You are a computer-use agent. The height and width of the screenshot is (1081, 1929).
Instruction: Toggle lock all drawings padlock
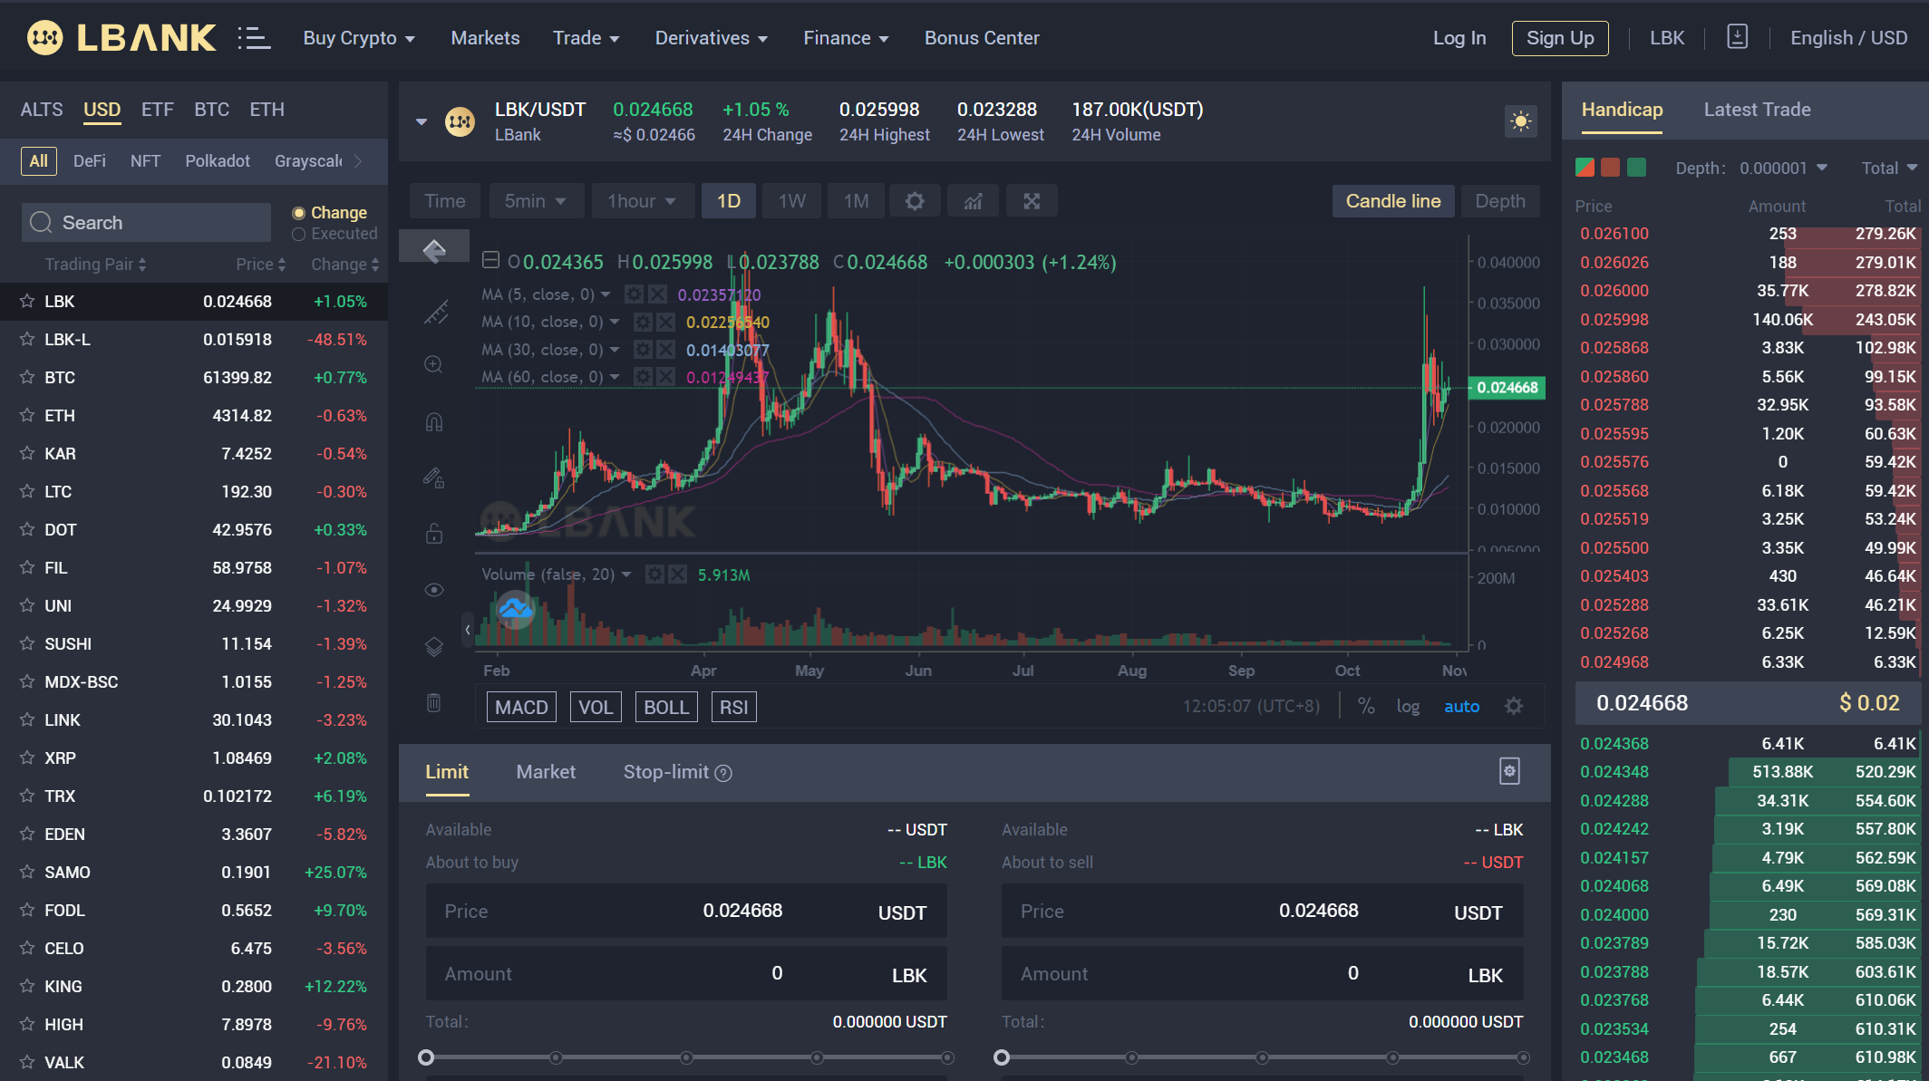tap(434, 533)
